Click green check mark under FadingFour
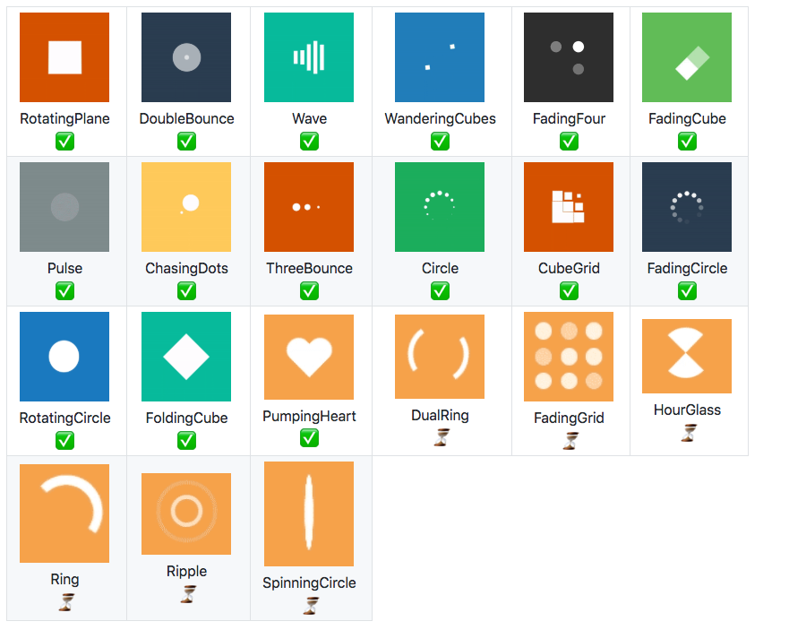Screen dimensions: 789x630 coord(569,141)
